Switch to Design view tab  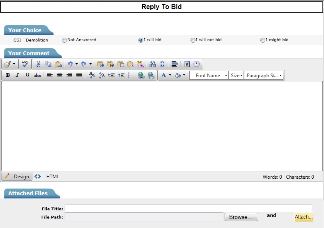point(17,177)
